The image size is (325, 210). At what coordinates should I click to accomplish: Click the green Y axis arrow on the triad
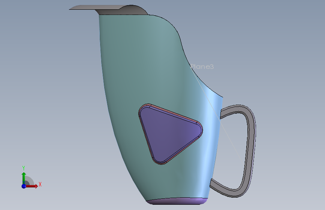click(x=24, y=178)
